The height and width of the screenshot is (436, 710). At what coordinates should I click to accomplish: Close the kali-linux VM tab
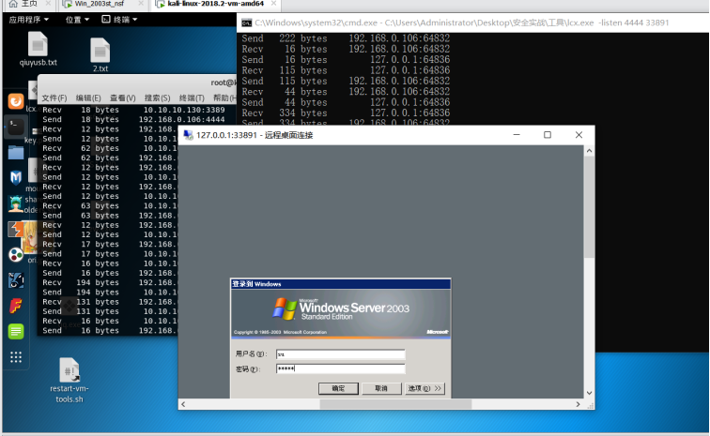coord(273,4)
